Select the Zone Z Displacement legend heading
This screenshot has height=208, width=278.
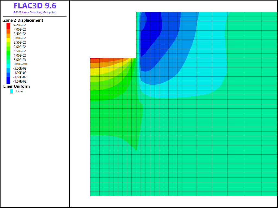click(23, 20)
